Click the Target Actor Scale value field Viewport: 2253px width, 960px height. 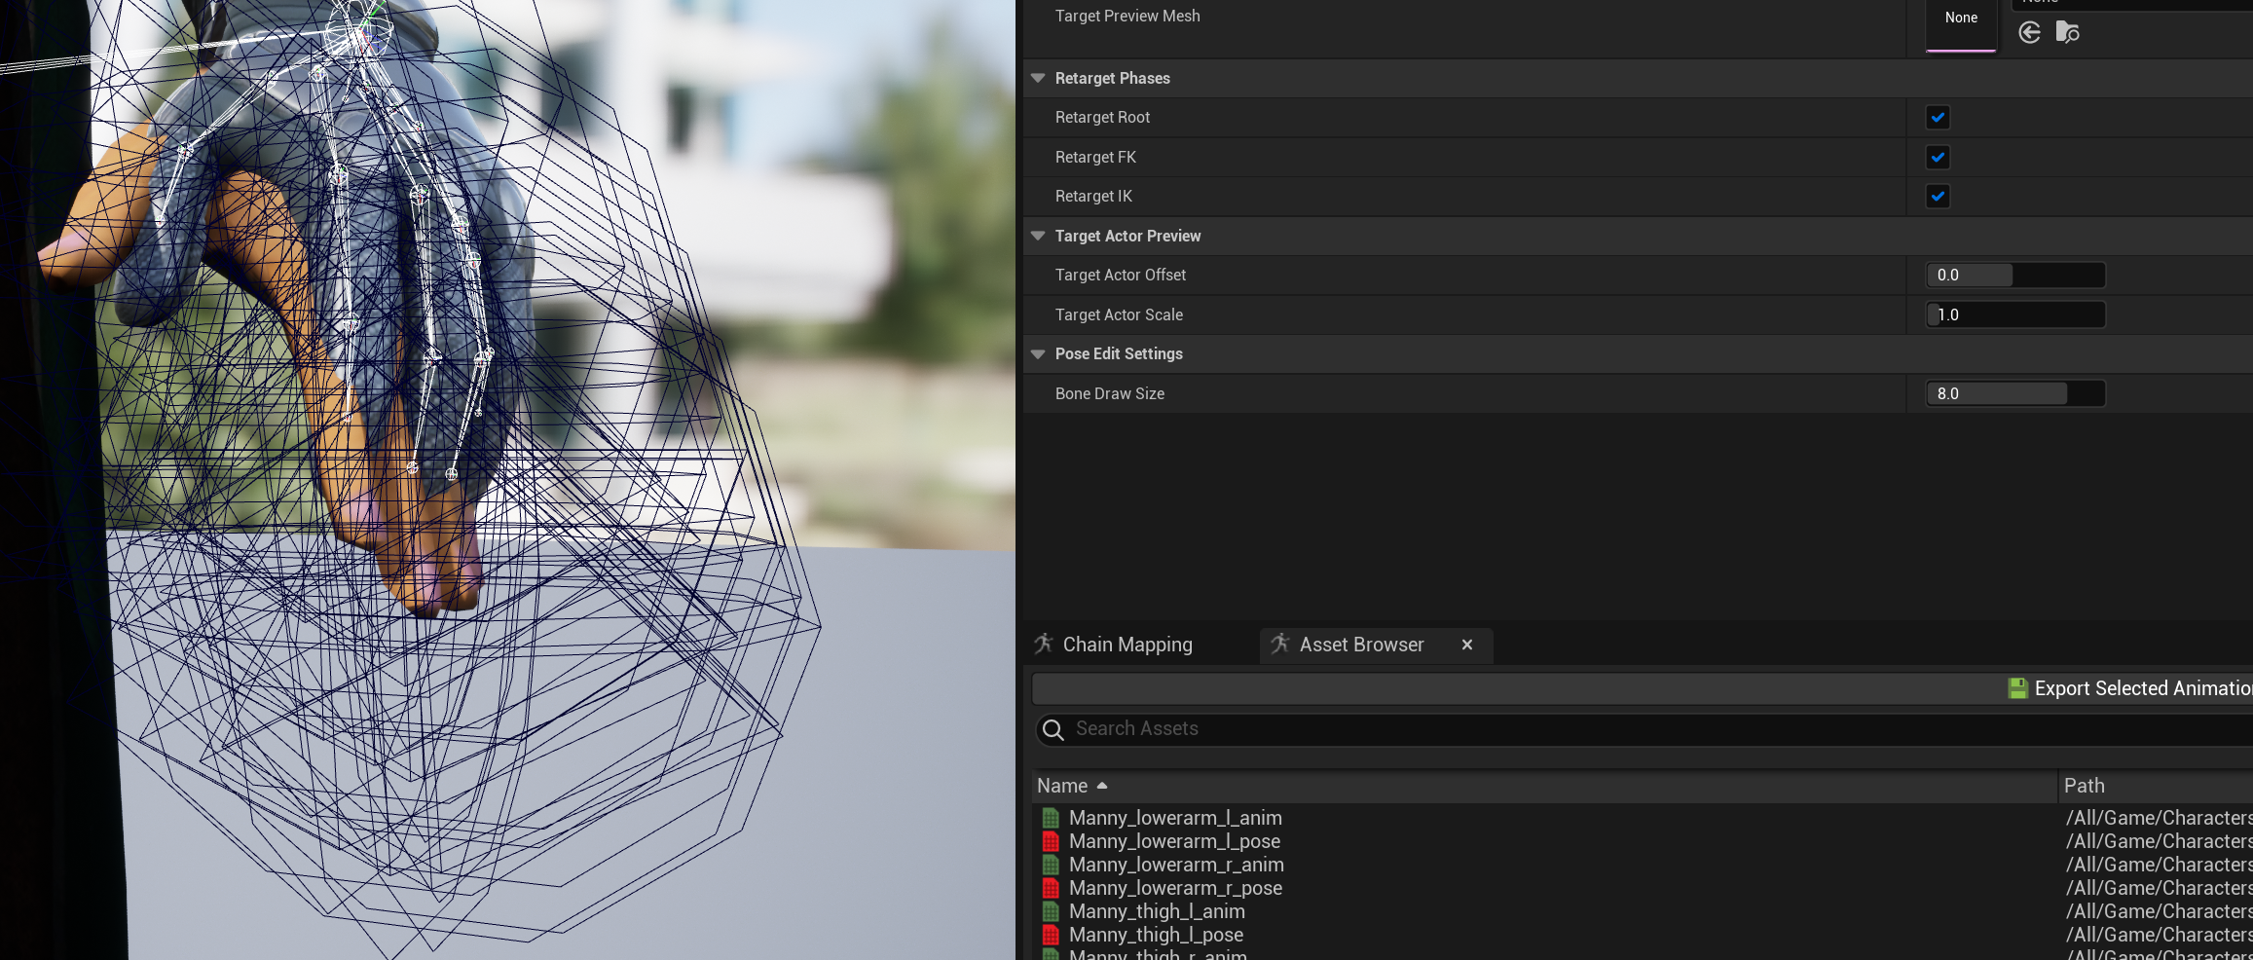[x=2015, y=314]
